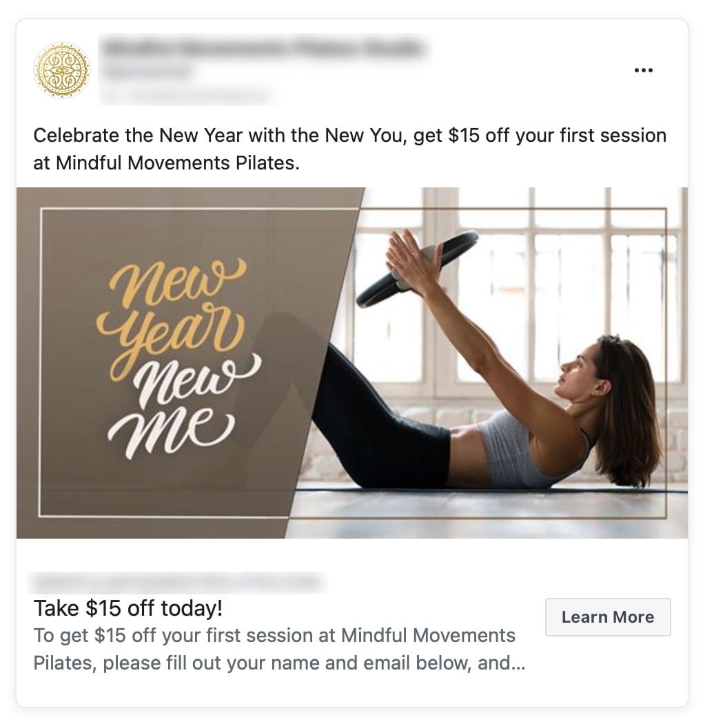Click the blurred third line below the page name
This screenshot has width=714, height=726.
click(185, 95)
